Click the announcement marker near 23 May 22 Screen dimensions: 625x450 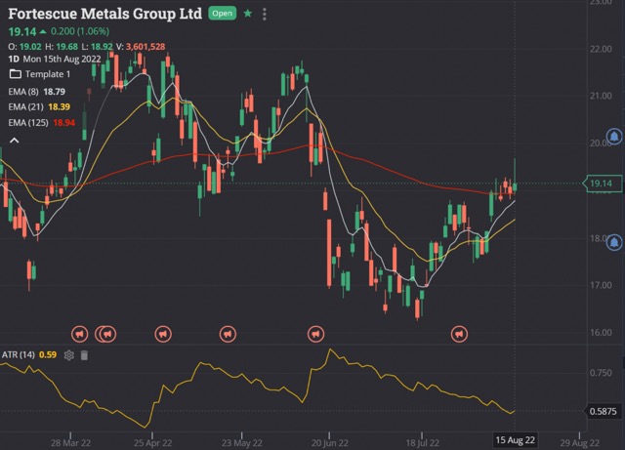point(228,334)
